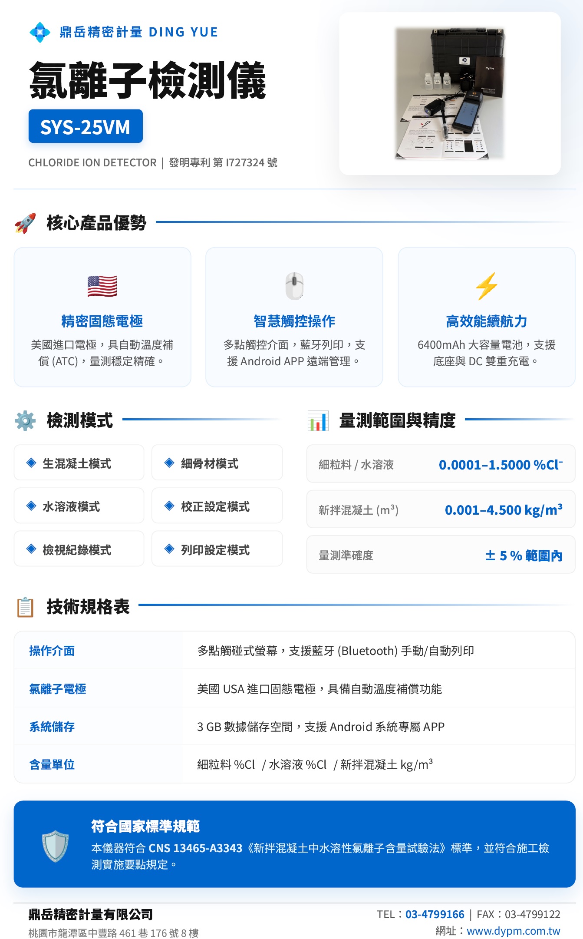Click the diamond bullet next to 校正設定模式
The height and width of the screenshot is (939, 583).
click(169, 506)
